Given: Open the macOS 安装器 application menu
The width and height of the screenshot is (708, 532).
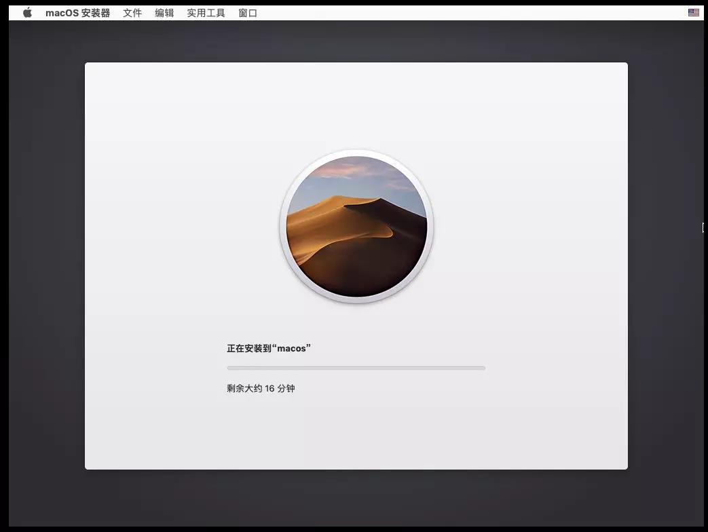Looking at the screenshot, I should 77,13.
